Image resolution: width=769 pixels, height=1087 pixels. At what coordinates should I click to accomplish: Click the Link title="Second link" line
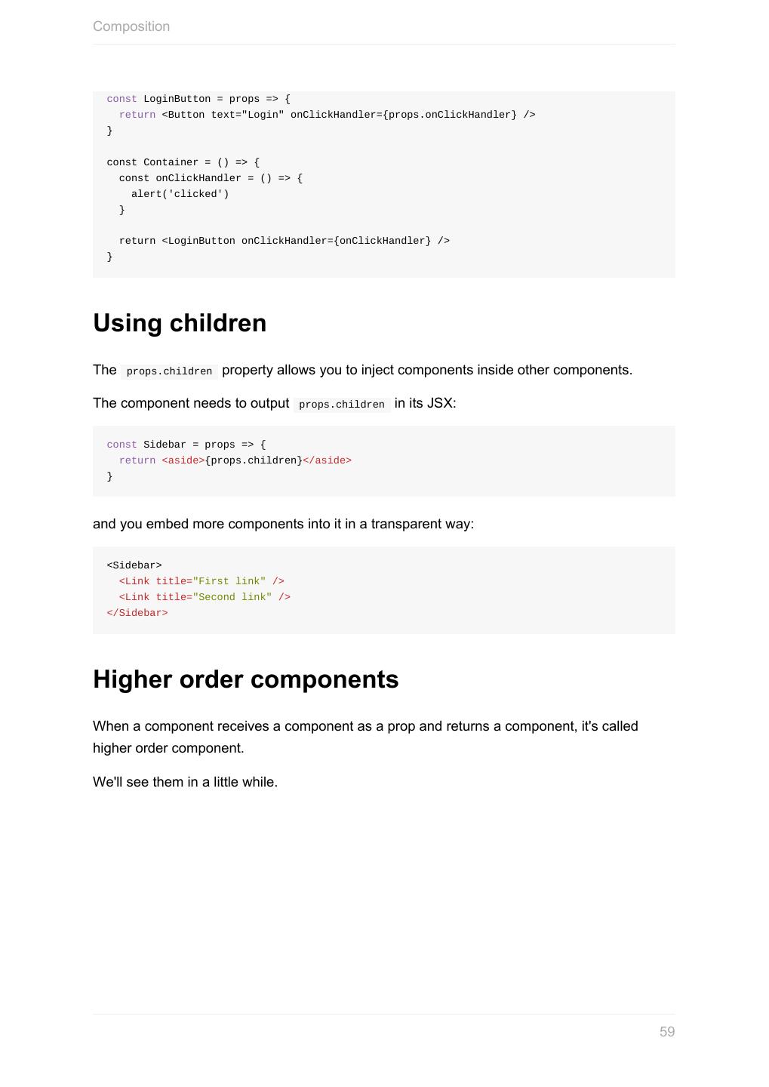click(205, 597)
